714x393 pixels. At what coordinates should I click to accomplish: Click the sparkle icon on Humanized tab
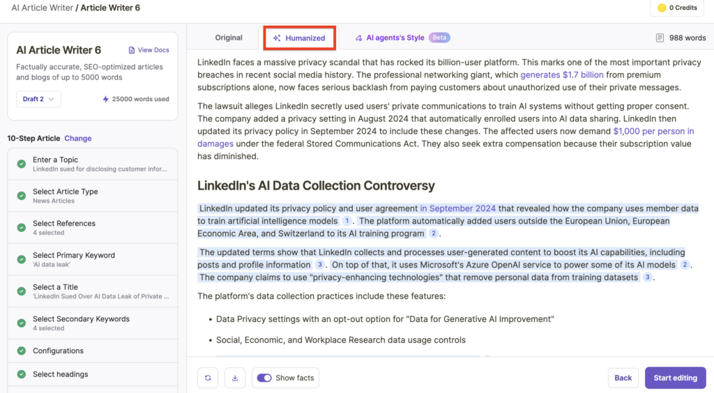276,38
